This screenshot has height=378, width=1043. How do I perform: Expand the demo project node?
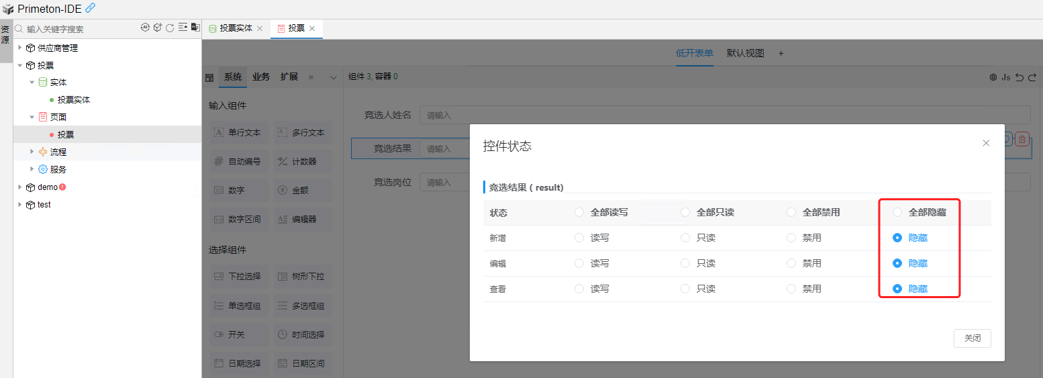point(20,187)
